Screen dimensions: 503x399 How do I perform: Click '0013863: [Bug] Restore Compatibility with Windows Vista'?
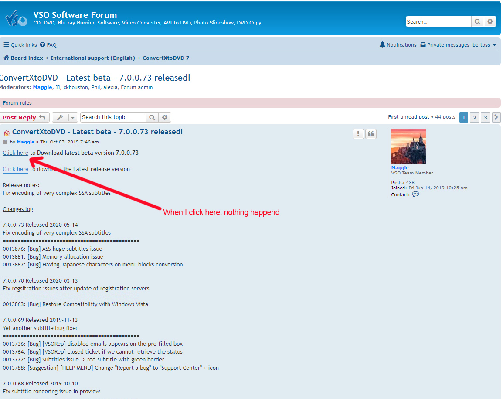76,304
